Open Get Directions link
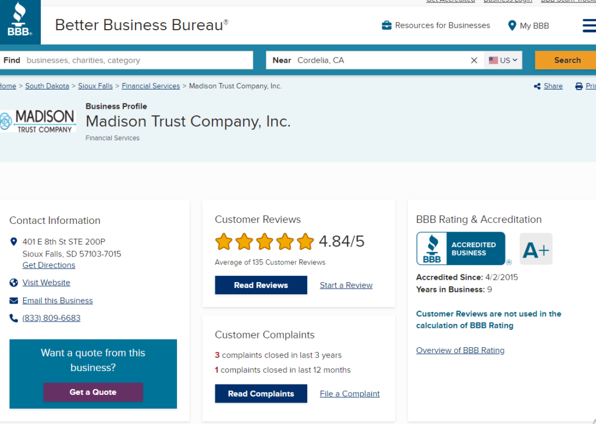 pyautogui.click(x=49, y=265)
